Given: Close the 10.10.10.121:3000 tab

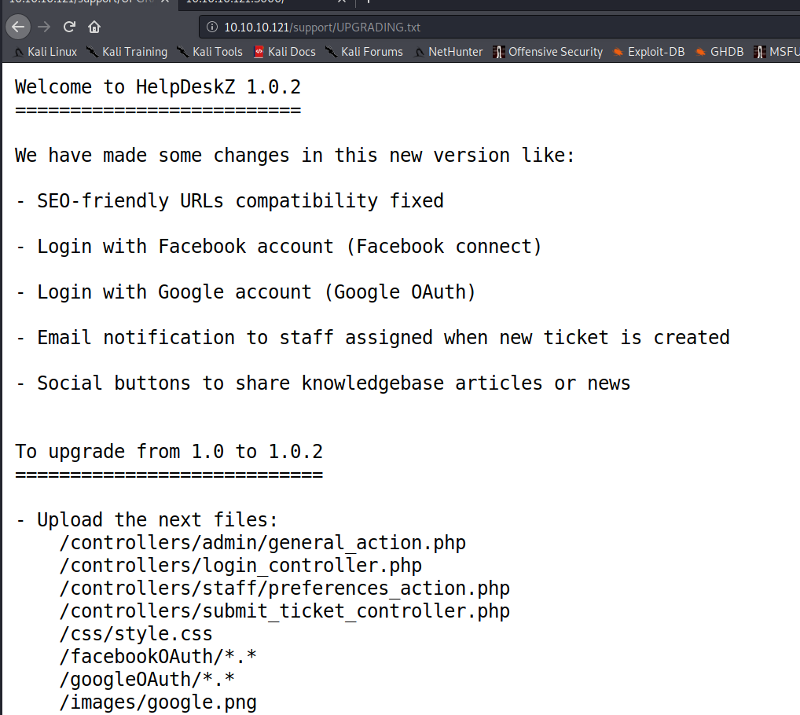Looking at the screenshot, I should point(341,2).
